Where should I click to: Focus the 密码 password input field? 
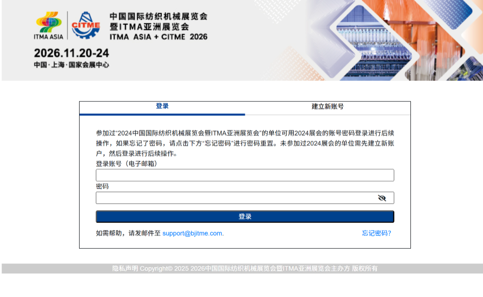point(245,198)
